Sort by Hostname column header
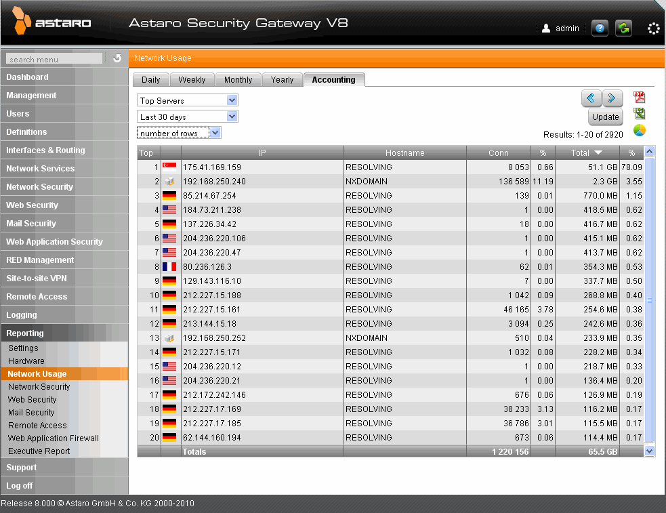 (404, 153)
